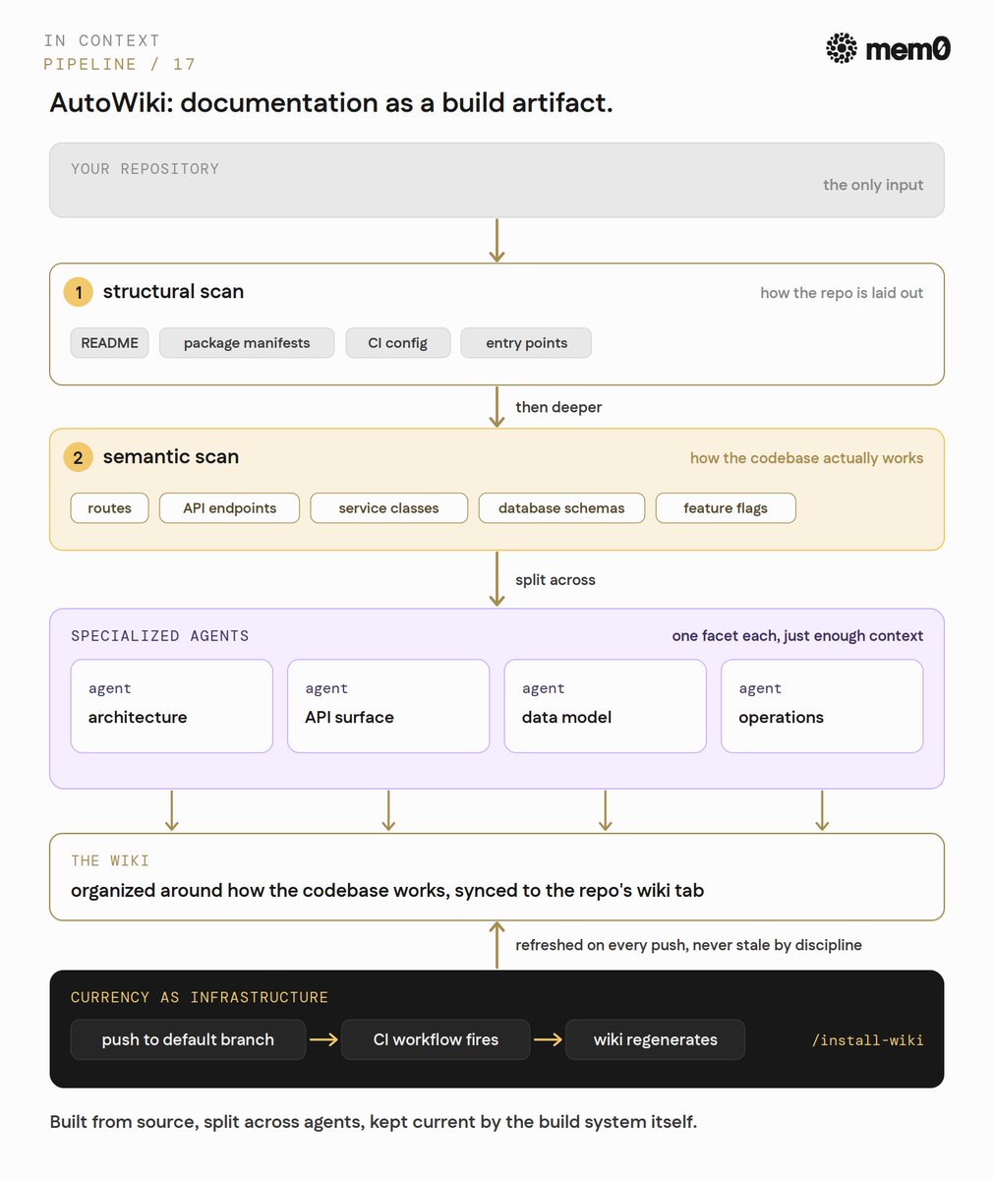Select the package manifests chip
The height and width of the screenshot is (1180, 994).
pyautogui.click(x=247, y=343)
